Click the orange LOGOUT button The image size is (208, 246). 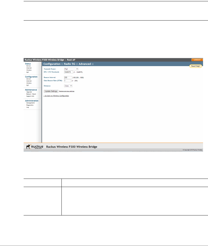[197, 60]
